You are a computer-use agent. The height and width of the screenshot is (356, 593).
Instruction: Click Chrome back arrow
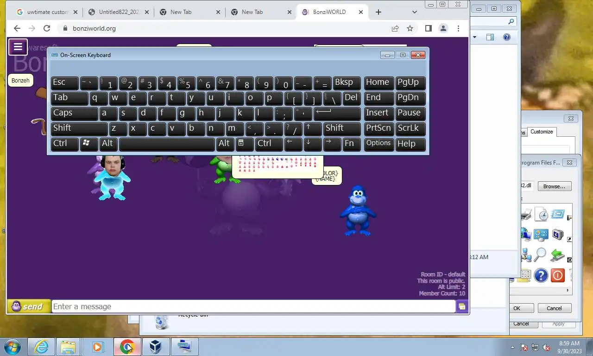point(17,28)
